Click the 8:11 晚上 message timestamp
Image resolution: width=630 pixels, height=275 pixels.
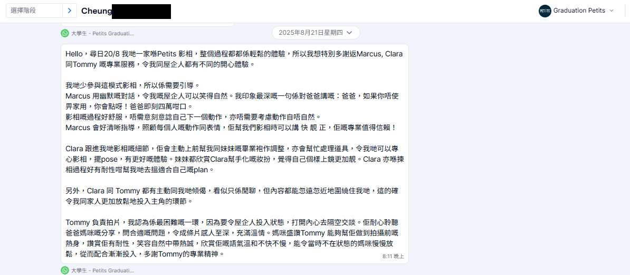click(393, 256)
